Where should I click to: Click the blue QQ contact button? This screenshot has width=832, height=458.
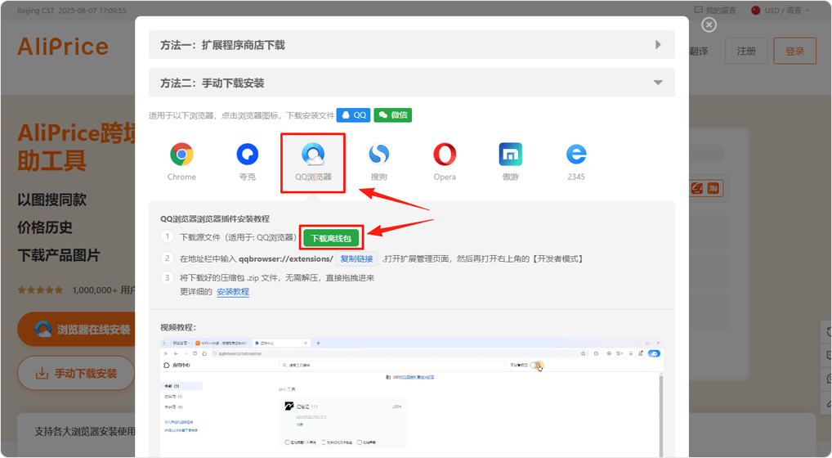(353, 115)
